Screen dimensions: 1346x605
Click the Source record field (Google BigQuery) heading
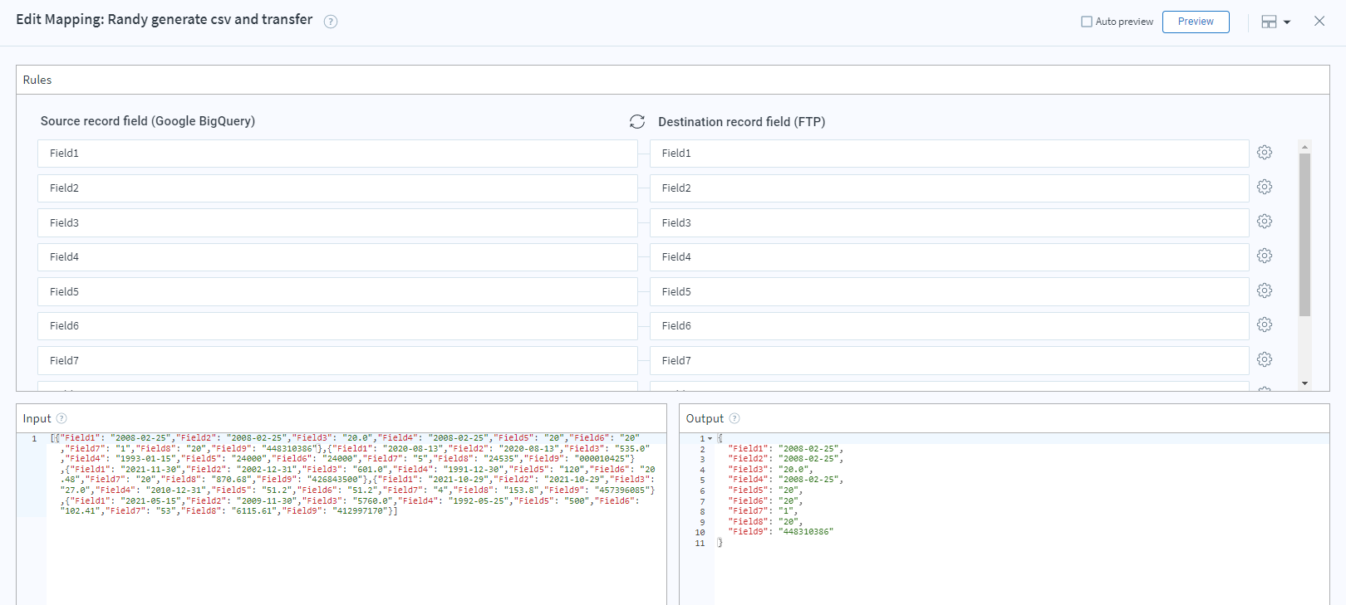coord(148,121)
